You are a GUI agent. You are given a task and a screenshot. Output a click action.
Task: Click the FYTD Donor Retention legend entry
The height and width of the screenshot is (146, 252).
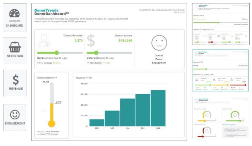[48, 132]
